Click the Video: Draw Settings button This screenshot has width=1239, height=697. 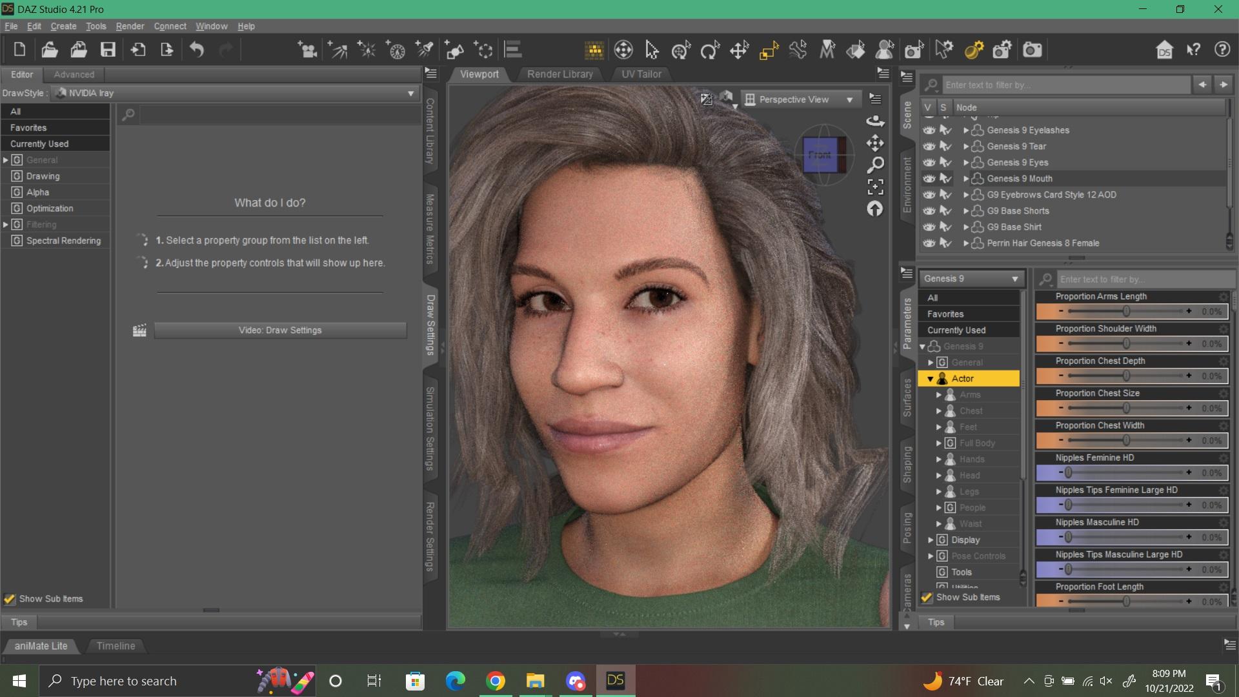click(x=280, y=330)
